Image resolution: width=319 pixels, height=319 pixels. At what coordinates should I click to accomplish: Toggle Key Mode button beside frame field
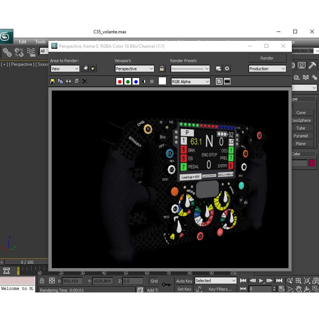coord(243,289)
